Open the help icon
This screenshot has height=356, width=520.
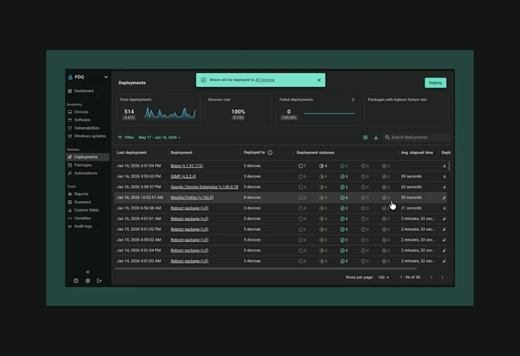[x=76, y=281]
